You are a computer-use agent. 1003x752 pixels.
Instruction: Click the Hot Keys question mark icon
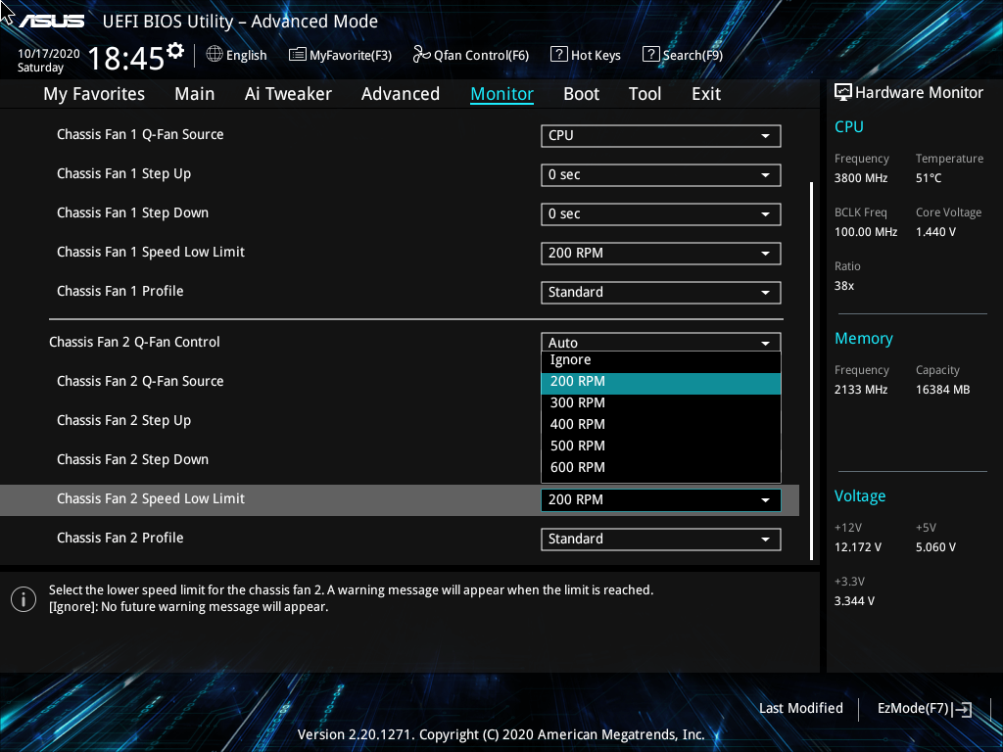coord(558,55)
